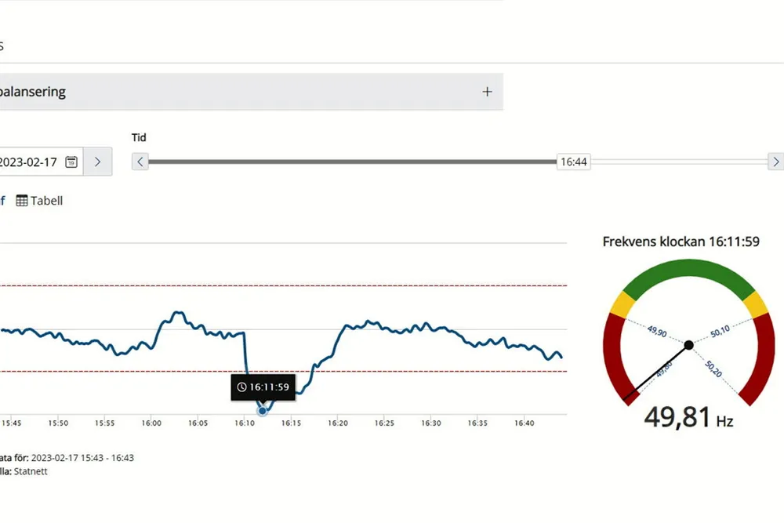Click the gauge needle pivot dot
This screenshot has width=784, height=523.
(688, 344)
